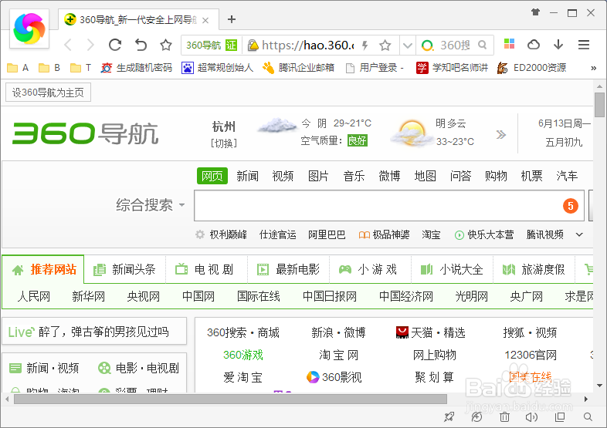Open 人民网 link
This screenshot has height=428, width=607.
coord(34,297)
